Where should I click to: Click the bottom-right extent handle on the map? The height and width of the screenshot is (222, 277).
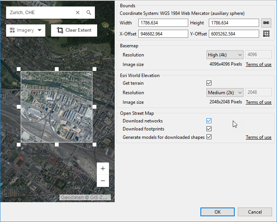(x=94, y=145)
